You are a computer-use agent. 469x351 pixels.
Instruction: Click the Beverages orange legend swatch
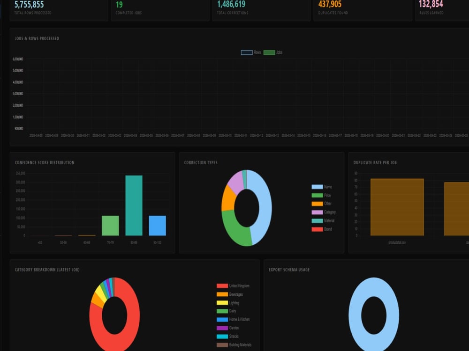(222, 294)
